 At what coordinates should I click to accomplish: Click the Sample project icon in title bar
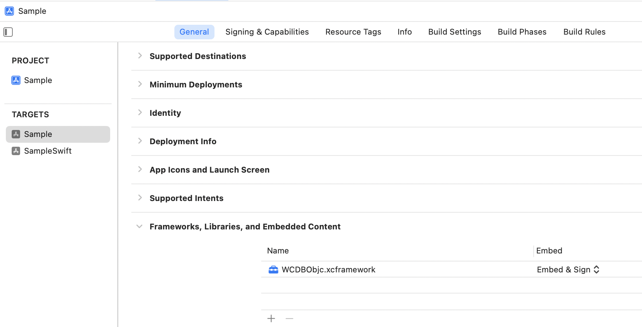[x=9, y=11]
